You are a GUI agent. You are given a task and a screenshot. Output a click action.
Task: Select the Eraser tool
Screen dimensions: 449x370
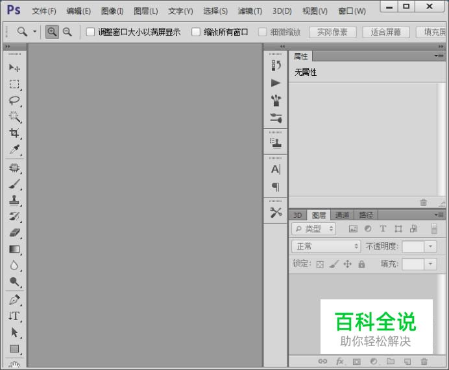click(14, 233)
